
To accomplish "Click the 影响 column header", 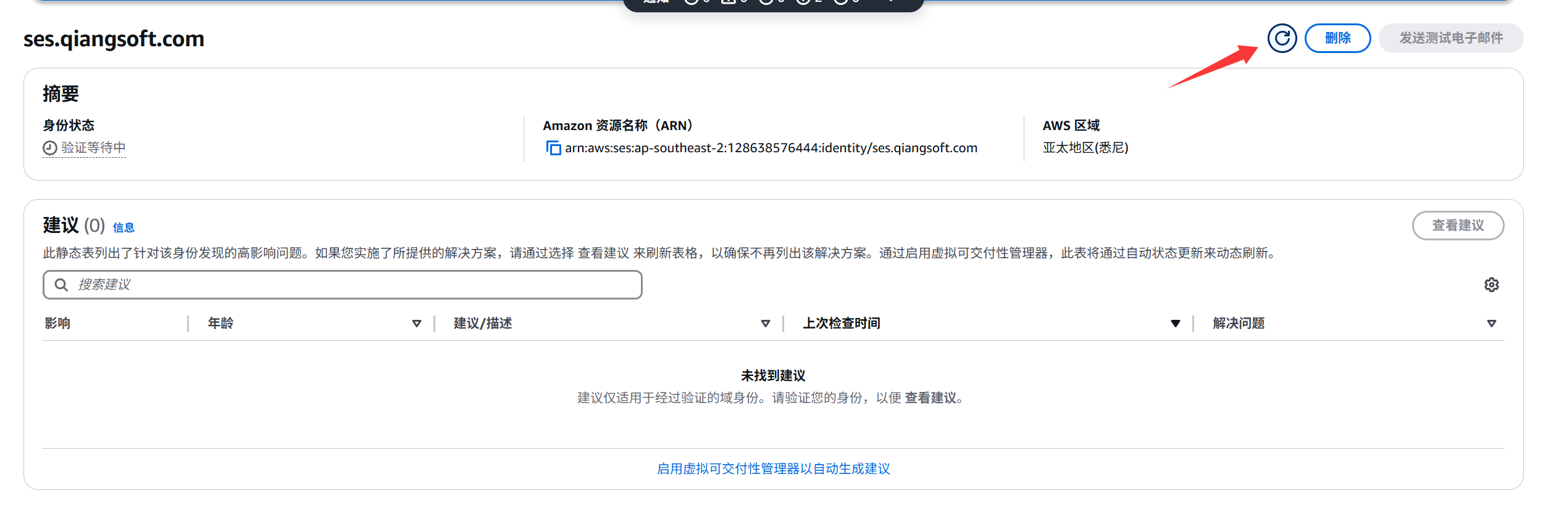I will [57, 323].
